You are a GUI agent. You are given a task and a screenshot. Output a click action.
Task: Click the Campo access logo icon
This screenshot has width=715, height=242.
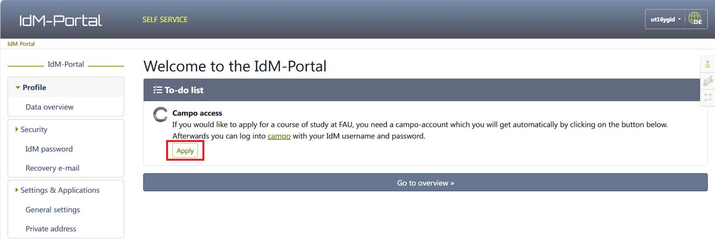coord(160,115)
